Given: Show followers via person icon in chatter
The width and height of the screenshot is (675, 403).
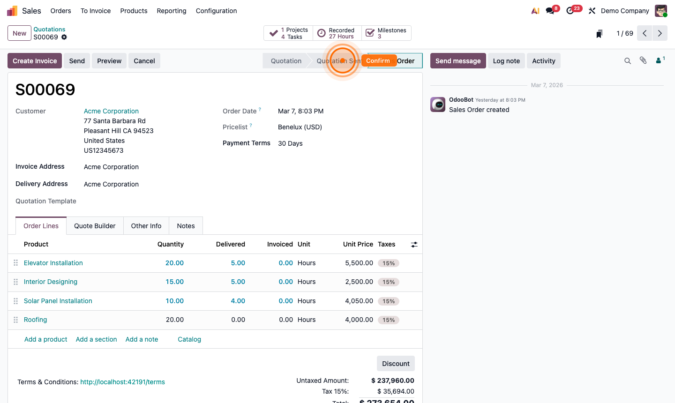Looking at the screenshot, I should (x=658, y=60).
